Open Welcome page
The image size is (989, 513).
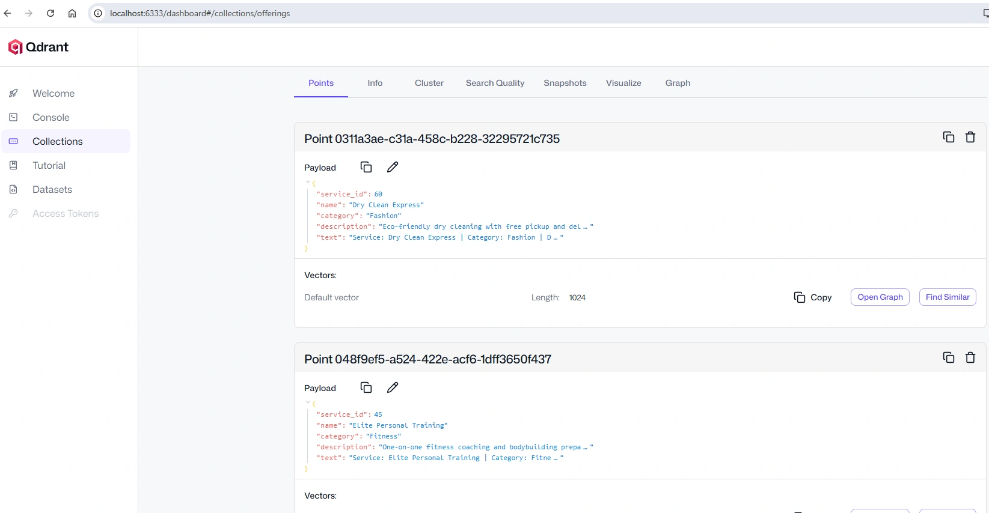pos(54,93)
